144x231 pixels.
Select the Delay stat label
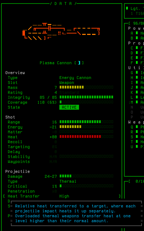tap(14, 152)
